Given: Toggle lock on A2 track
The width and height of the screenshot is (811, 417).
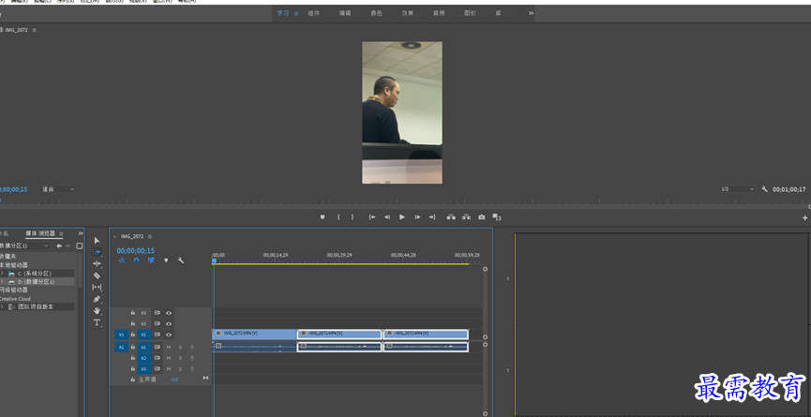Looking at the screenshot, I should tap(133, 358).
